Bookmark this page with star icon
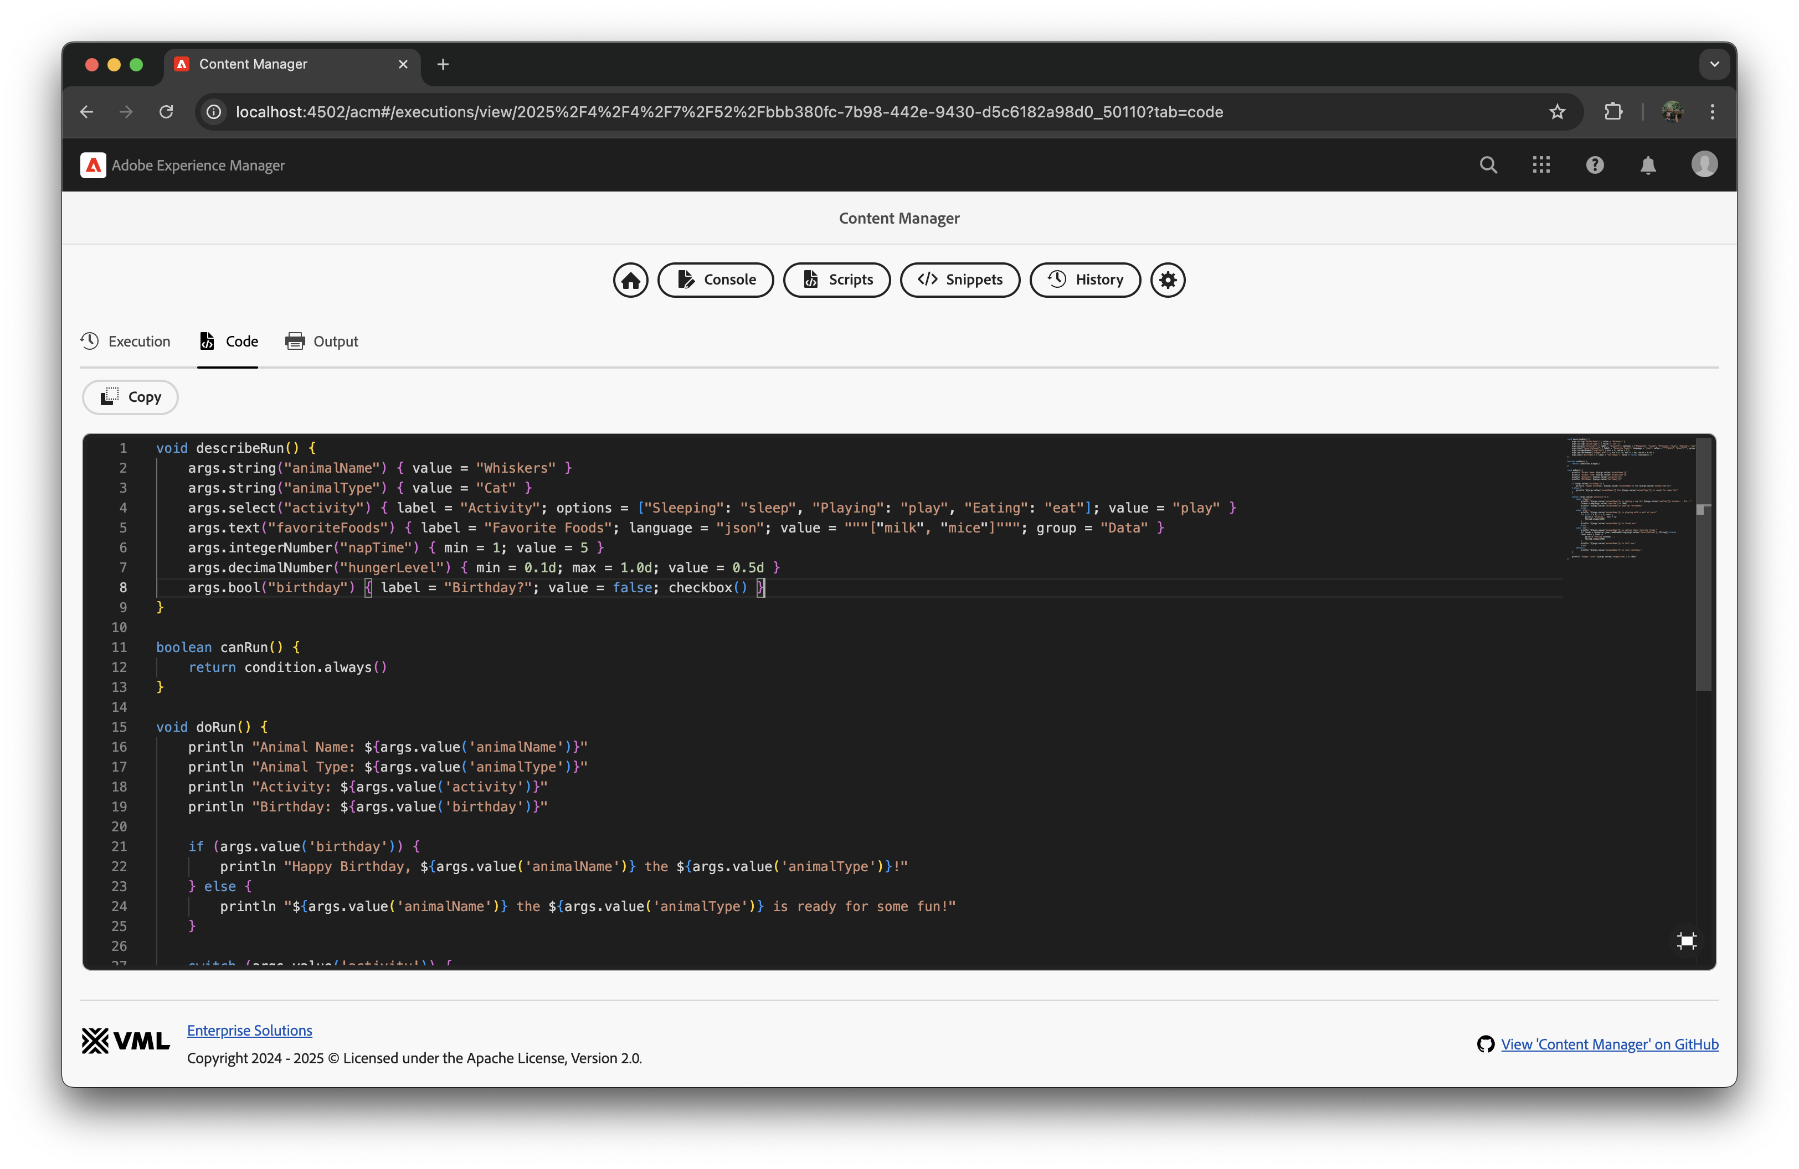Image resolution: width=1799 pixels, height=1169 pixels. coord(1557,112)
